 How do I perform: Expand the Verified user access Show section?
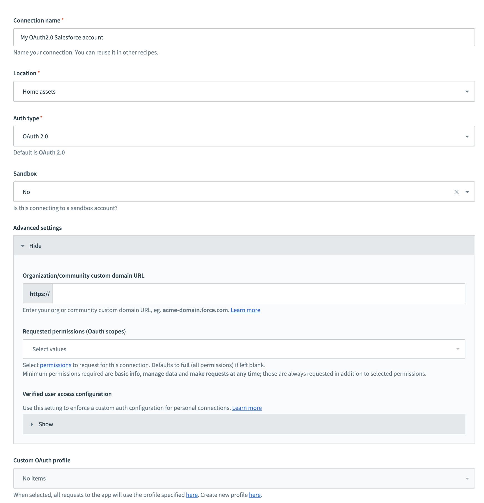point(46,424)
